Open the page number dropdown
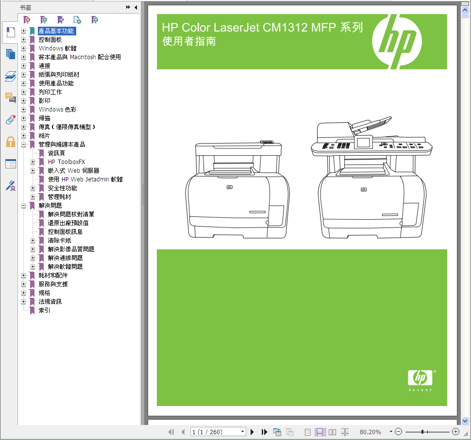 point(242,432)
